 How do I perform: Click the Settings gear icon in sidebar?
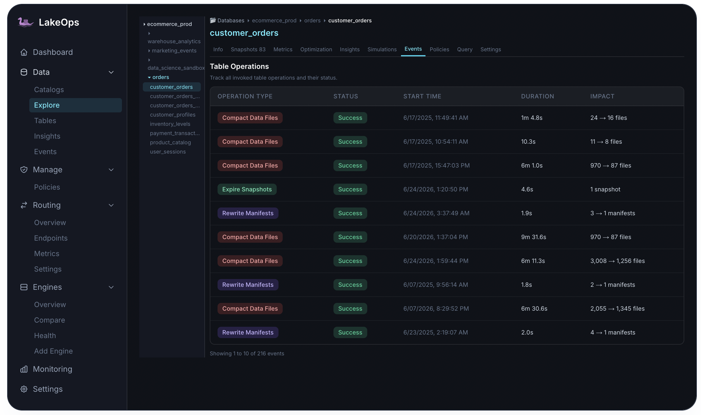click(24, 389)
